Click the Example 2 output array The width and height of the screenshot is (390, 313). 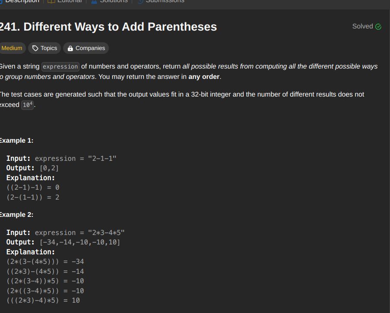[80, 242]
